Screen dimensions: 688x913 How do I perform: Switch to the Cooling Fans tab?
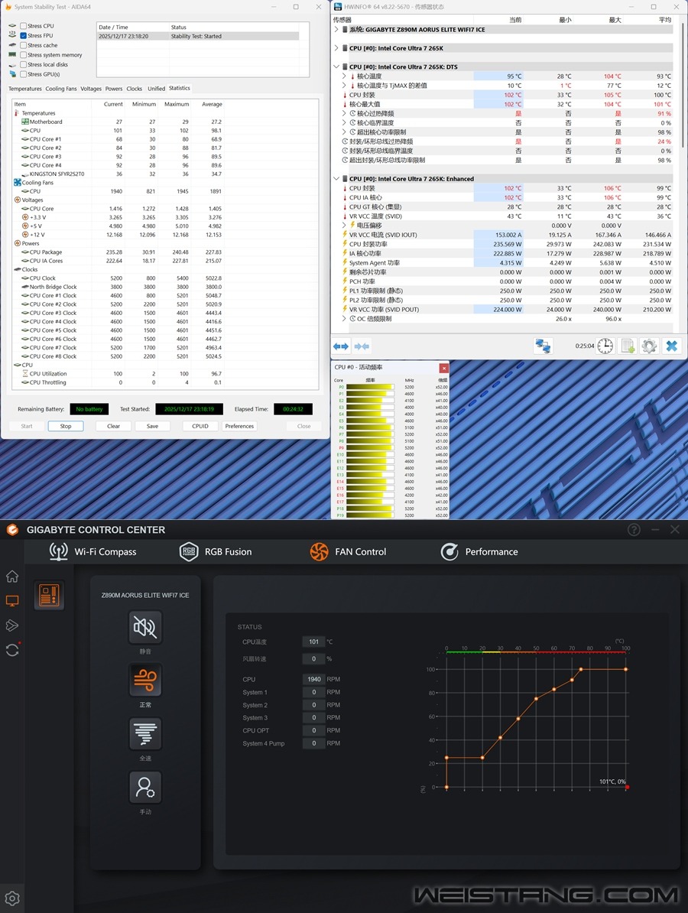(x=61, y=89)
